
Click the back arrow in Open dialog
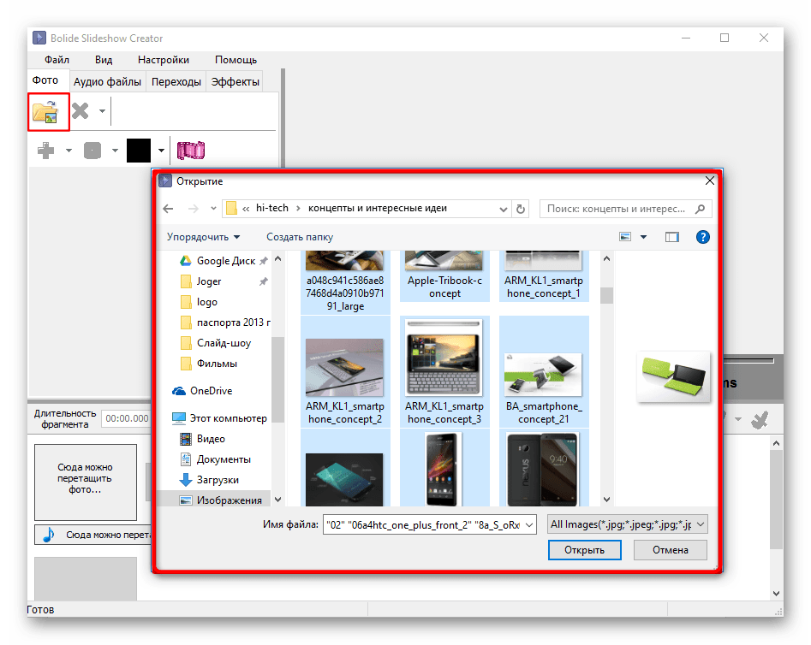click(168, 209)
